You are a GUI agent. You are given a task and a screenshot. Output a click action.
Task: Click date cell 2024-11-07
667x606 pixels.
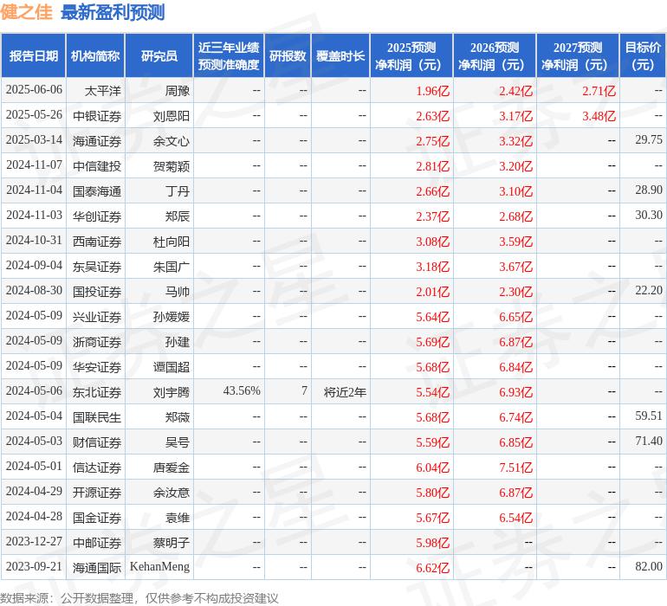[x=34, y=165]
